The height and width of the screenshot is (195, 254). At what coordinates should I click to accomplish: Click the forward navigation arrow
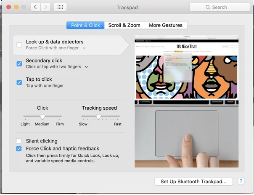45,7
